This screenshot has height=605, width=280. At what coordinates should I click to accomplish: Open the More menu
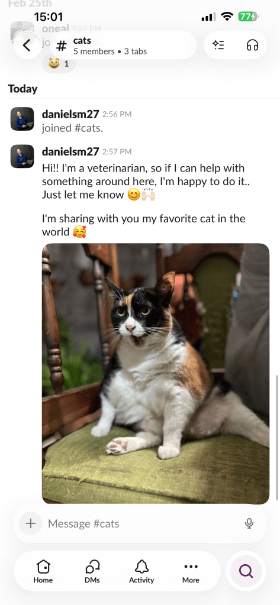point(191,571)
